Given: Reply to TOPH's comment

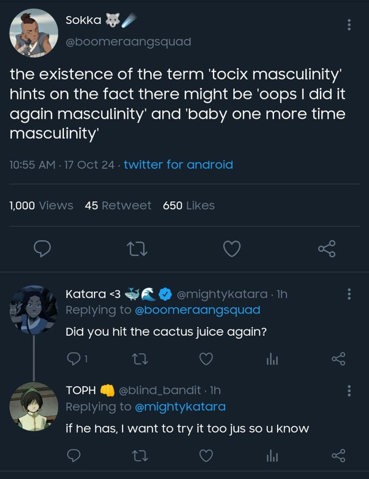Looking at the screenshot, I should [74, 456].
